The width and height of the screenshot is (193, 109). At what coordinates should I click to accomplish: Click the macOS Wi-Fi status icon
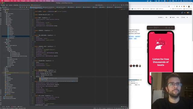pyautogui.click(x=176, y=1)
